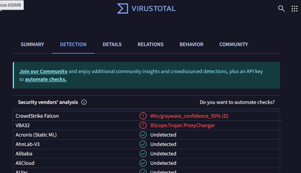The width and height of the screenshot is (301, 173).
Task: Click 'Do you want to automate checks?'
Action: click(x=237, y=102)
